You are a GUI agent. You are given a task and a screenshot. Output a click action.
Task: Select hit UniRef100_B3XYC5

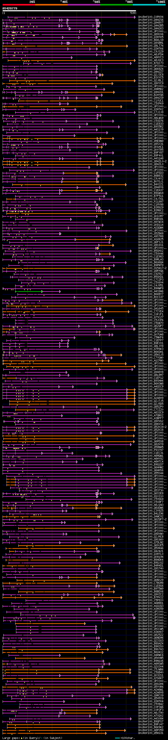pos(151,77)
